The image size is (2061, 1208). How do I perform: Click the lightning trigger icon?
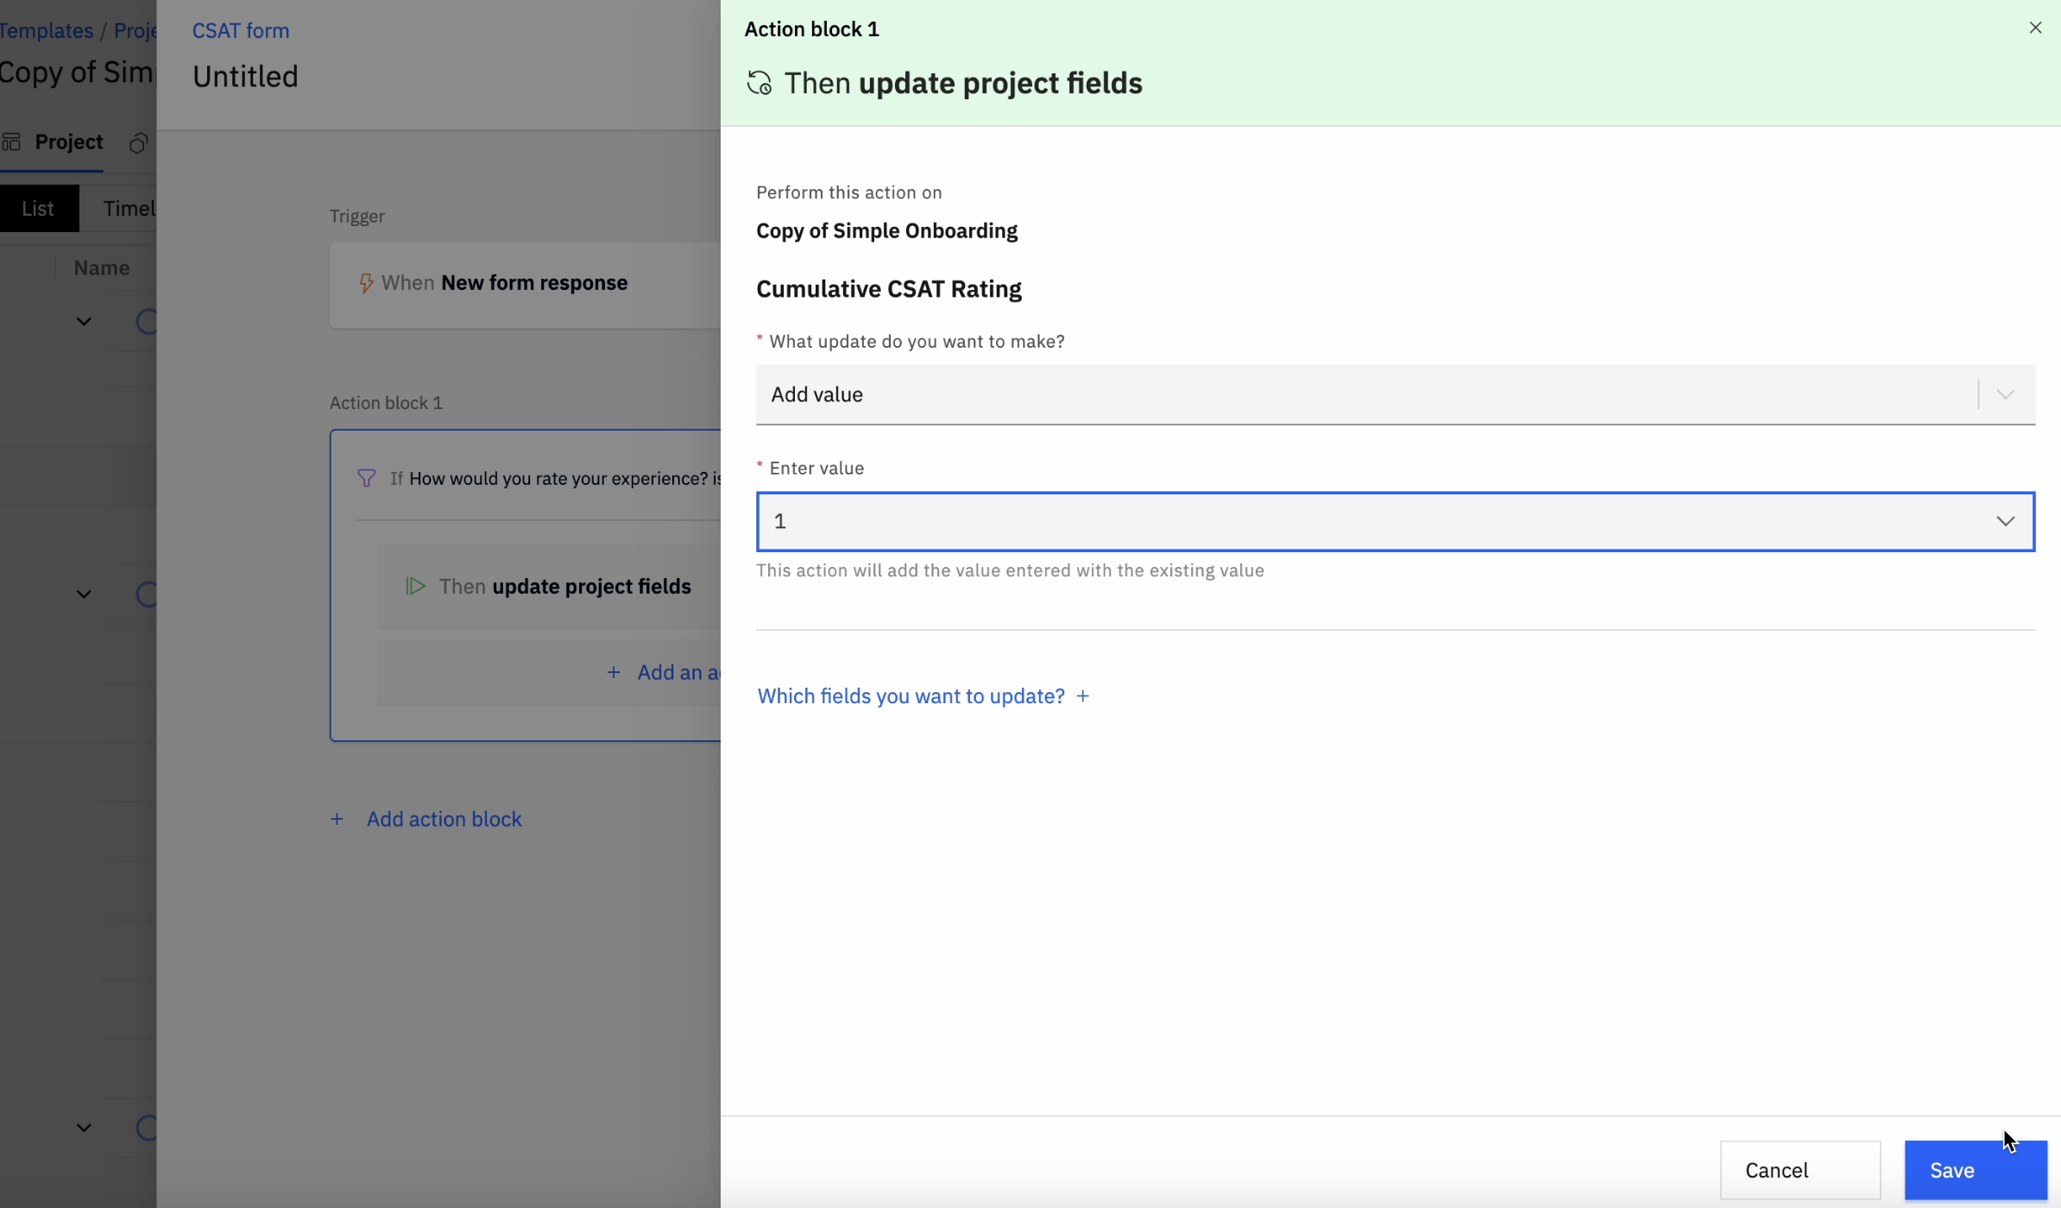366,283
